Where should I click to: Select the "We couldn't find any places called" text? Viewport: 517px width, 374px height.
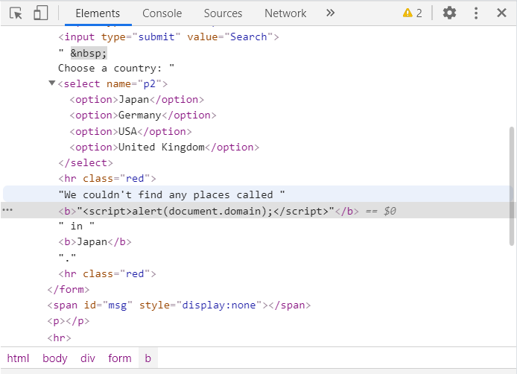[x=171, y=194]
